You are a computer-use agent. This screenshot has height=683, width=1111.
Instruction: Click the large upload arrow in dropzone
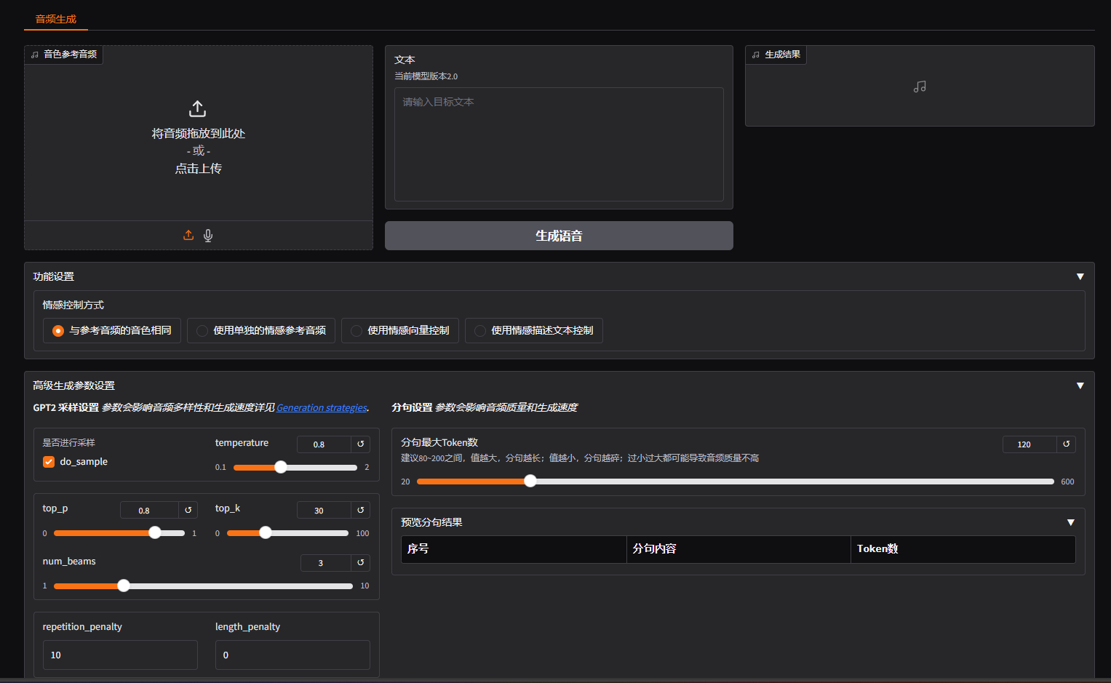(x=198, y=109)
